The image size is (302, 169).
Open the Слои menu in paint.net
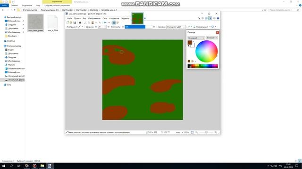pos(105,18)
